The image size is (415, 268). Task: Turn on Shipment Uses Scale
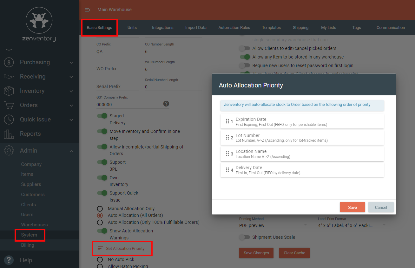tap(245, 237)
